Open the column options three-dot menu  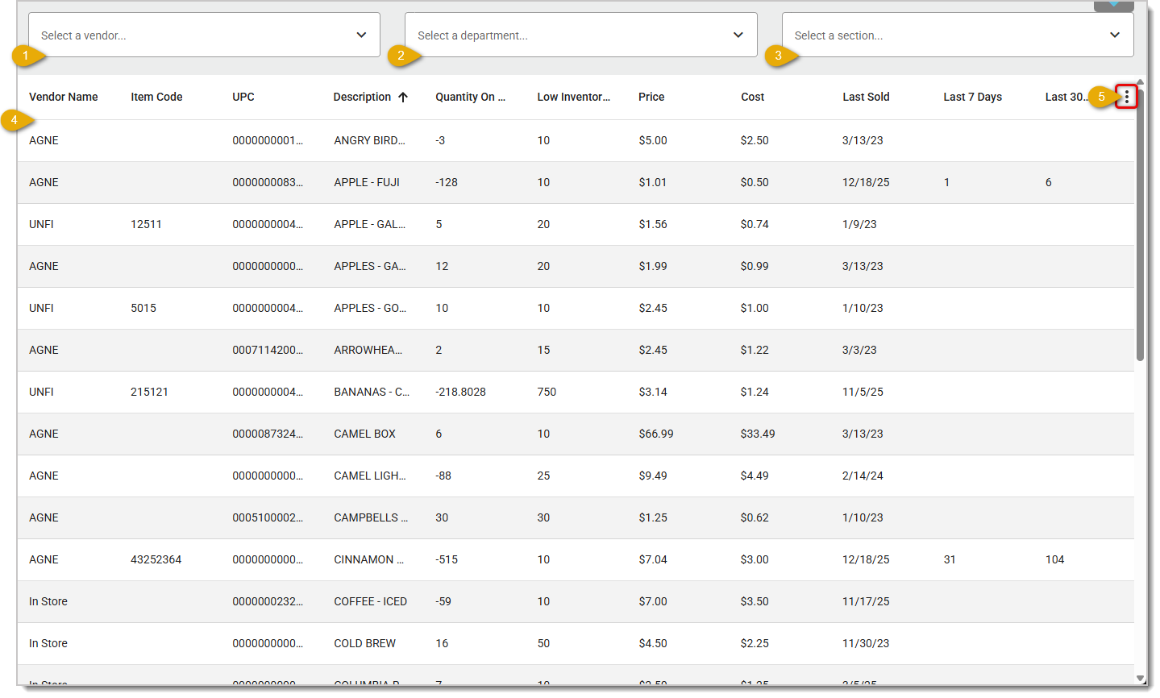[x=1126, y=97]
